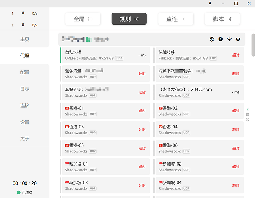
Task: Select the 故障转移 Fallback proxy
Action: [198, 55]
